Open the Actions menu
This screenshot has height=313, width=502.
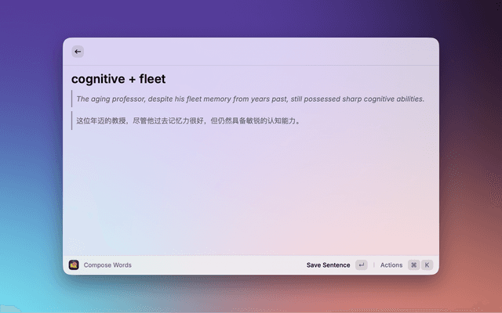(x=391, y=265)
